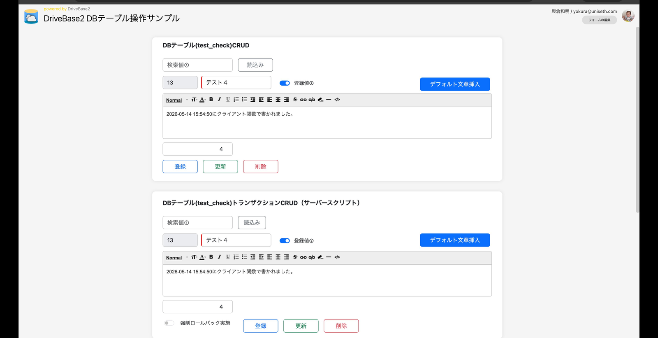Enable the 強制ロールバック実施 switch
The height and width of the screenshot is (338, 658).
(x=169, y=323)
